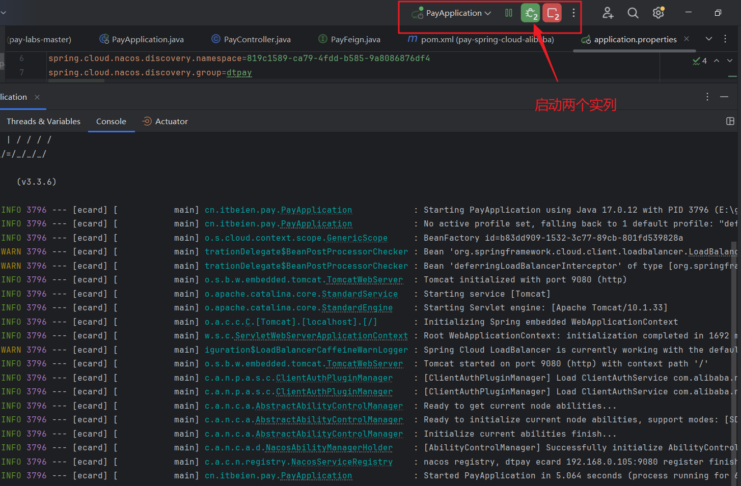Viewport: 741px width, 486px height.
Task: Select the Console tab
Action: coord(111,122)
